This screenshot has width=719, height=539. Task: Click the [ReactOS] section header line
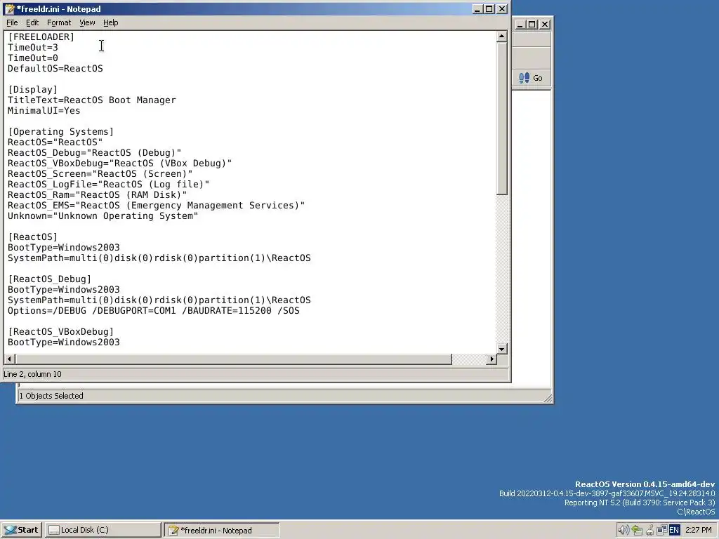click(32, 237)
